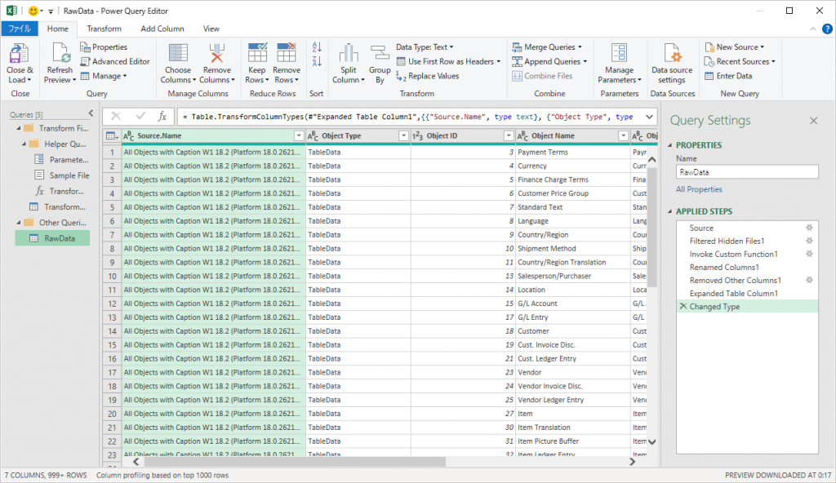
Task: Open settings gear for Source step
Action: (x=809, y=228)
